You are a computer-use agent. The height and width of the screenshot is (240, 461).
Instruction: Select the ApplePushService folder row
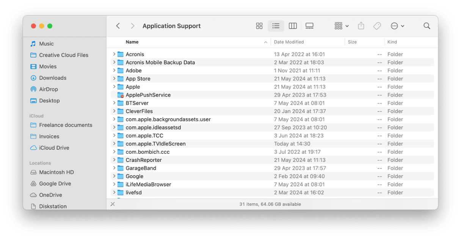pos(148,95)
